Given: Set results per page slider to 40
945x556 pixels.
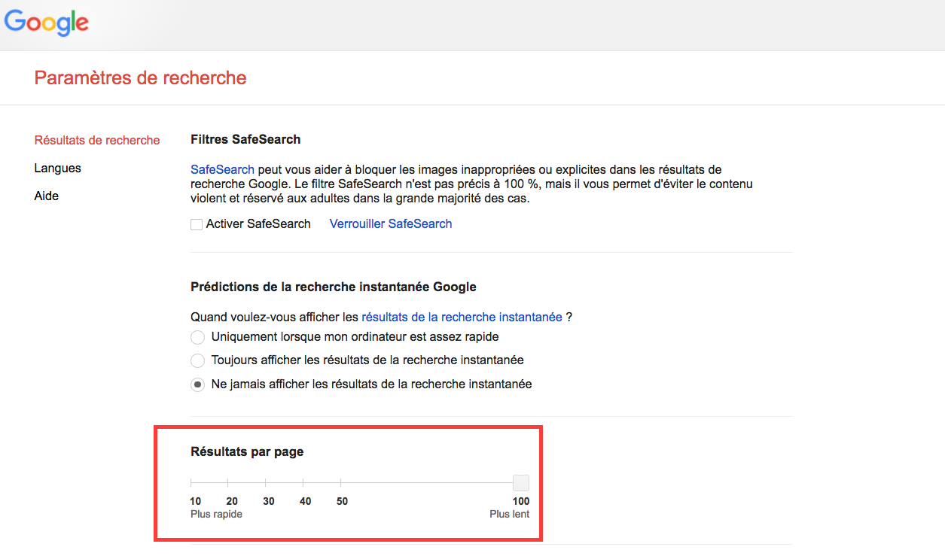Looking at the screenshot, I should point(303,483).
